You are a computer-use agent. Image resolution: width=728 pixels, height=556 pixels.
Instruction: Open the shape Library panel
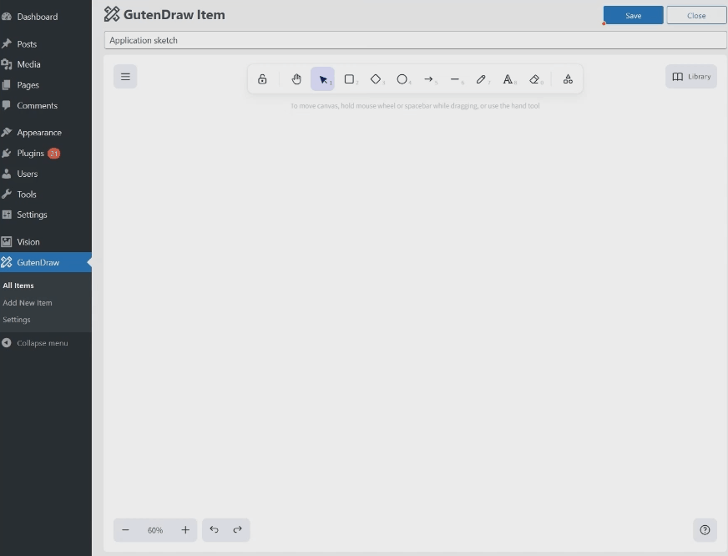click(690, 76)
